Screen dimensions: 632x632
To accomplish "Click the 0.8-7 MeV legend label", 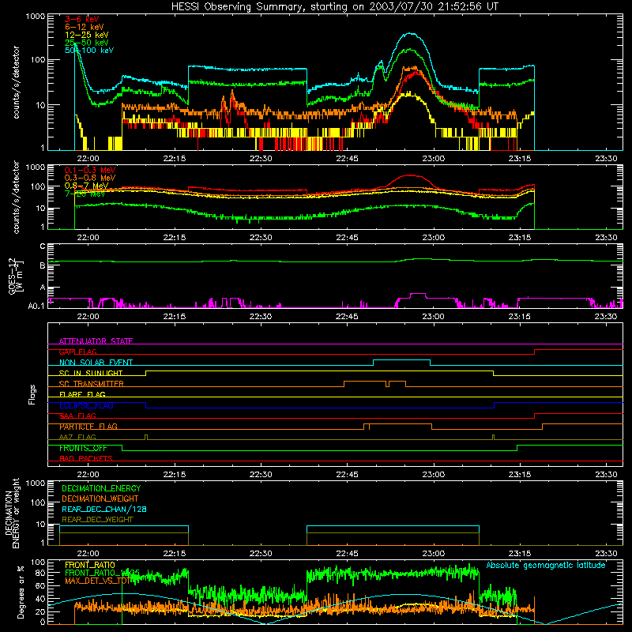I will coord(86,186).
